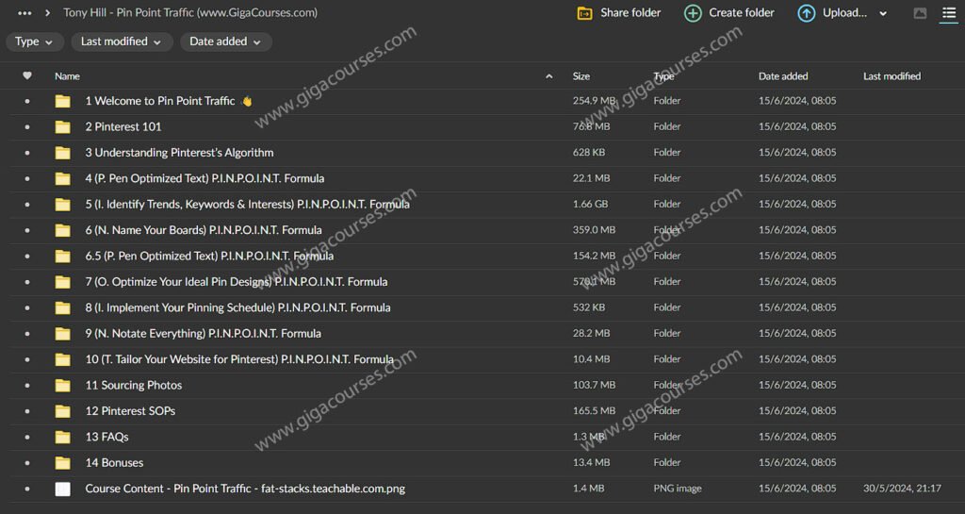Click the PNG file icon for Course Content
Viewport: 965px width, 514px height.
click(x=63, y=489)
